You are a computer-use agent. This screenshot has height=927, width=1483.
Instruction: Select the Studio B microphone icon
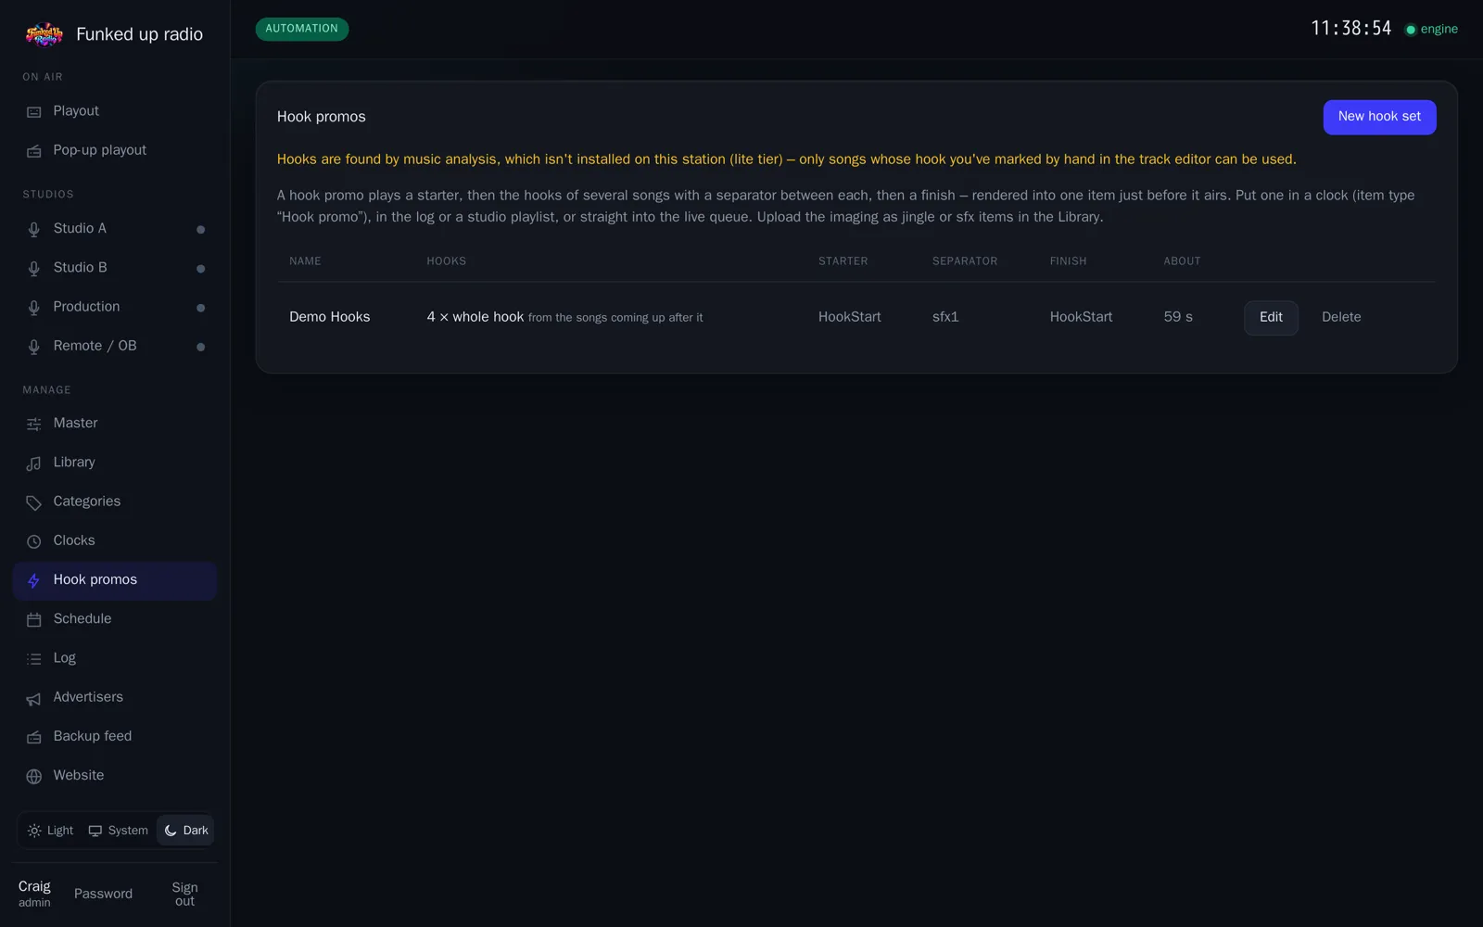pos(34,268)
